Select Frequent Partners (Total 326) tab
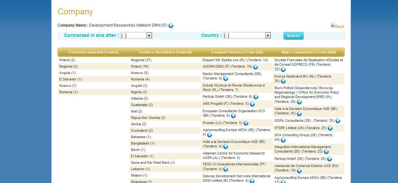398x183 pixels. (237, 52)
